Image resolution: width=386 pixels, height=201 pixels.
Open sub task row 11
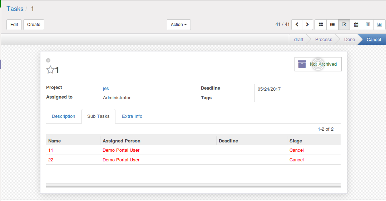click(x=51, y=150)
